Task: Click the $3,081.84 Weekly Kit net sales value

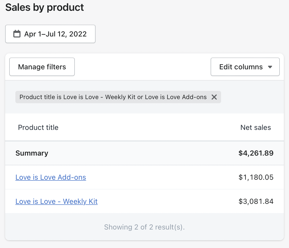Action: (256, 201)
